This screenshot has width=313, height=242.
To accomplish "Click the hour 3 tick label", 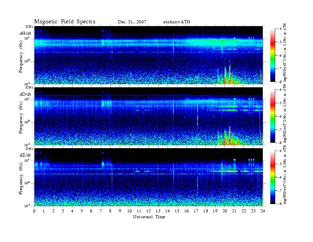I will pyautogui.click(x=63, y=211).
